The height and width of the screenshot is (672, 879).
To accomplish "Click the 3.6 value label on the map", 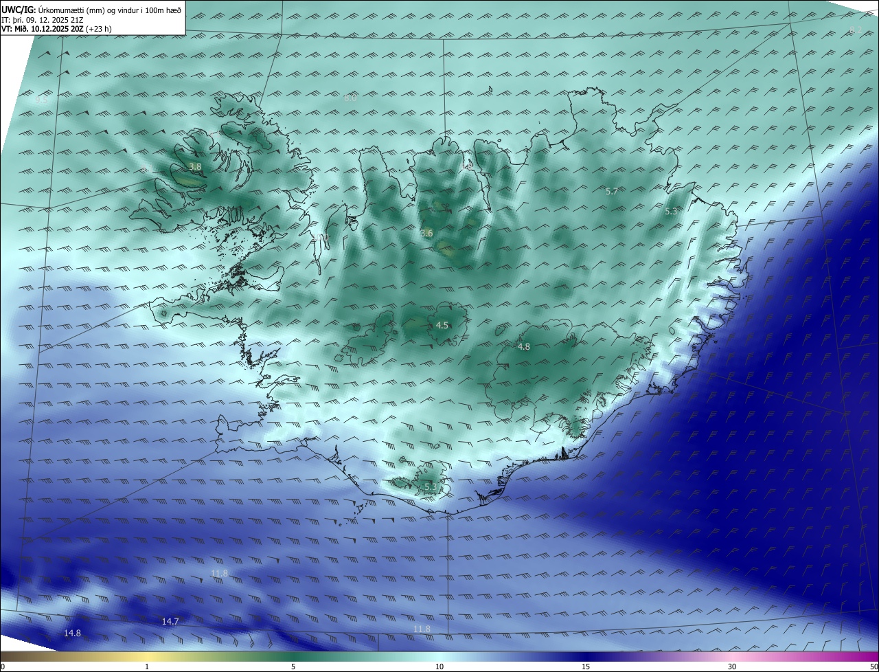I will (426, 234).
